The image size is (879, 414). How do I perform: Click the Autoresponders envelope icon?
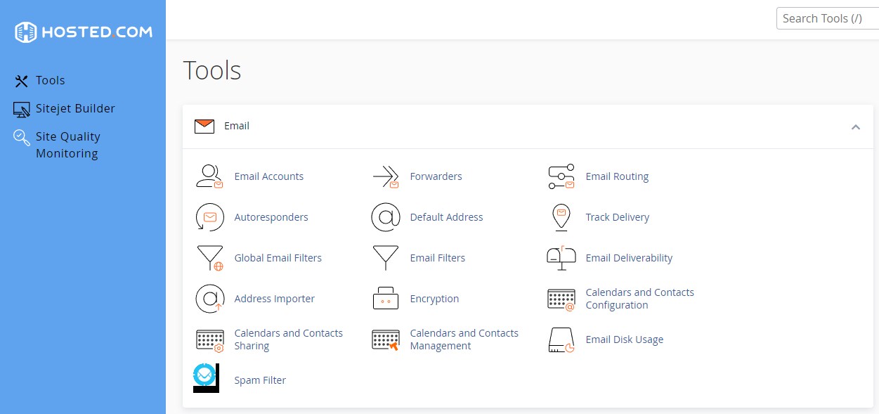click(x=209, y=217)
